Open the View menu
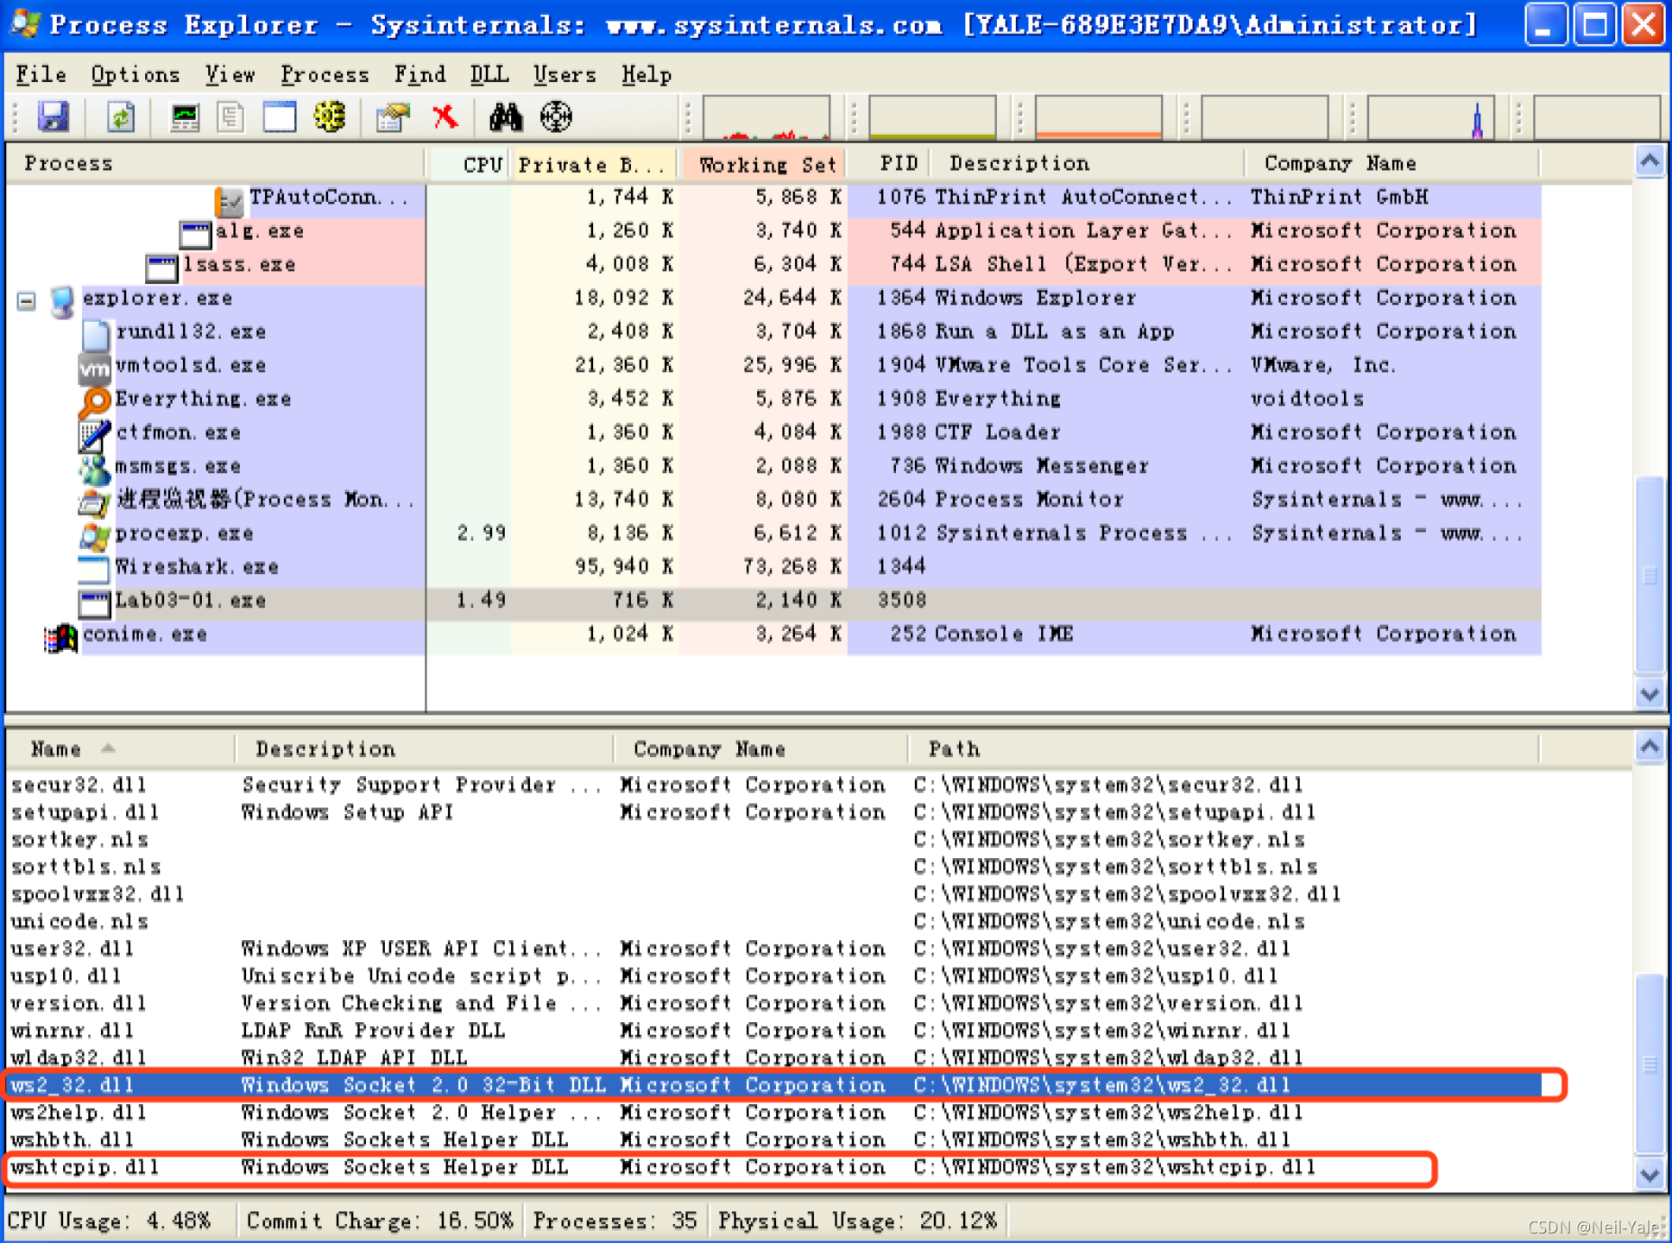Screen dimensions: 1672x1243 tap(230, 75)
